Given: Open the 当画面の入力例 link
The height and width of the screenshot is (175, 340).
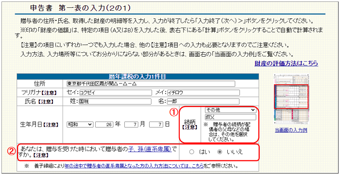Looking at the screenshot, I should tap(291, 130).
